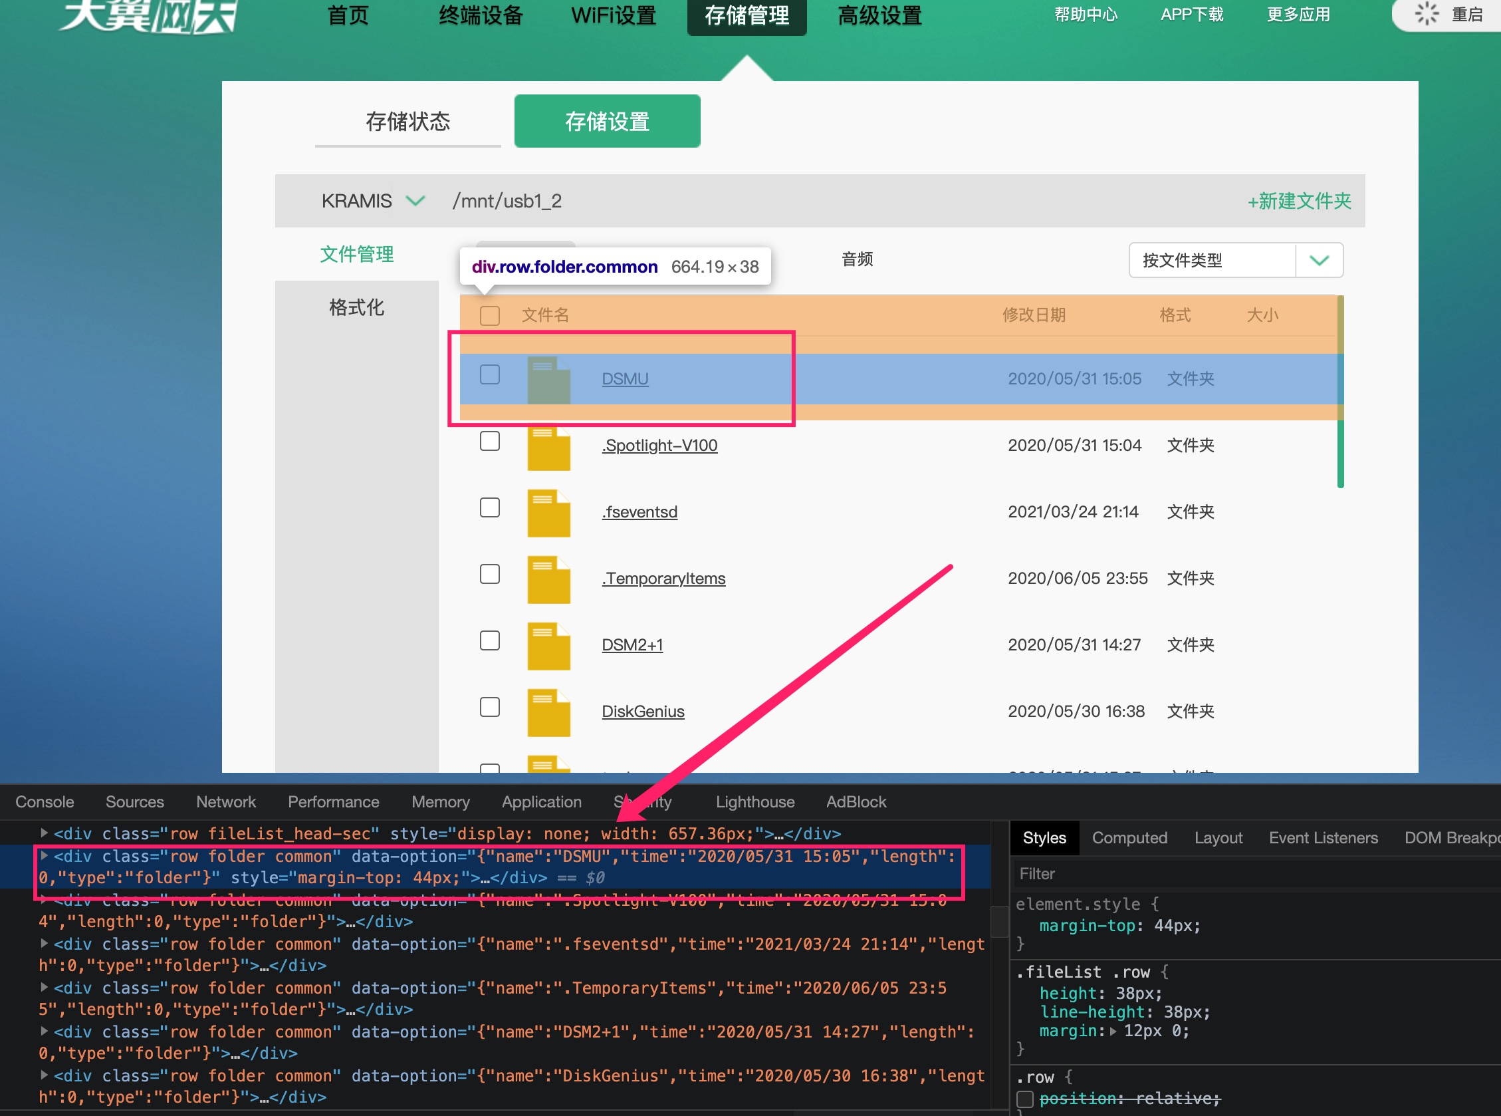Viewport: 1501px width, 1116px height.
Task: Open the Layout pane tab
Action: pyautogui.click(x=1218, y=838)
